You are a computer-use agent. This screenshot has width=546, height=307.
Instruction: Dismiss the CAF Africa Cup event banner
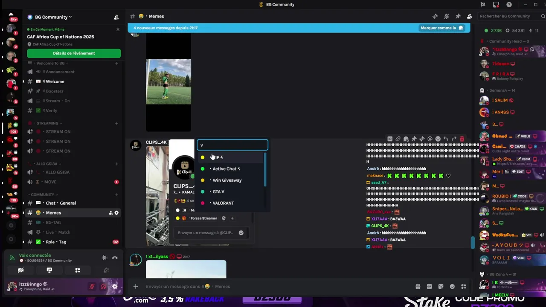pyautogui.click(x=118, y=29)
